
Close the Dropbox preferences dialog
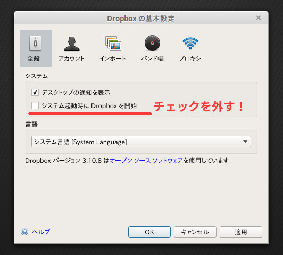coord(259,18)
